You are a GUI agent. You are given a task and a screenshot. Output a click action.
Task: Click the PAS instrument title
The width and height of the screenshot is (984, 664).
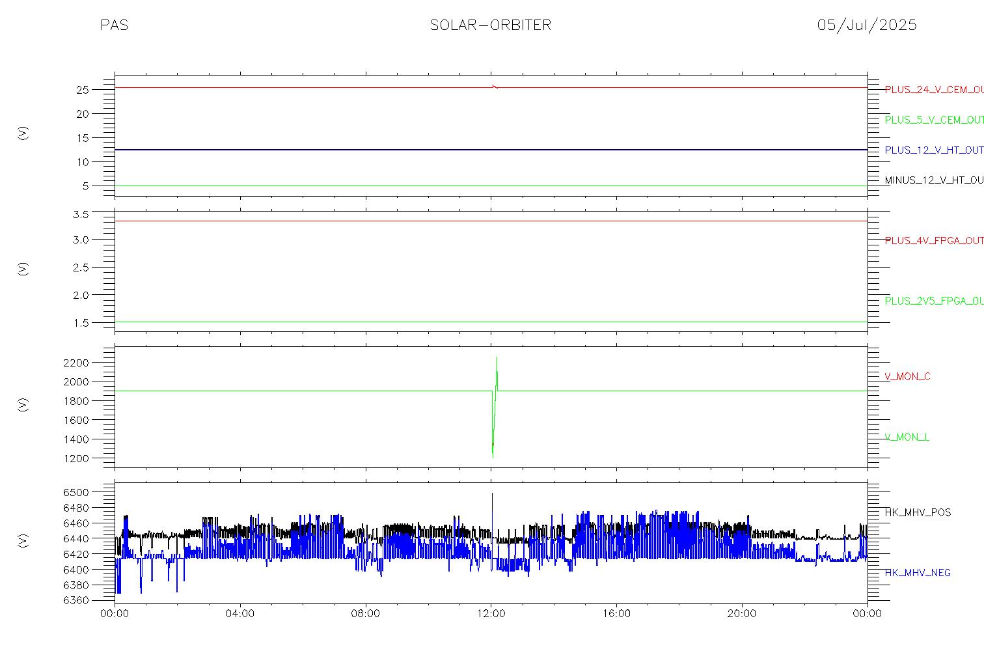tap(114, 25)
